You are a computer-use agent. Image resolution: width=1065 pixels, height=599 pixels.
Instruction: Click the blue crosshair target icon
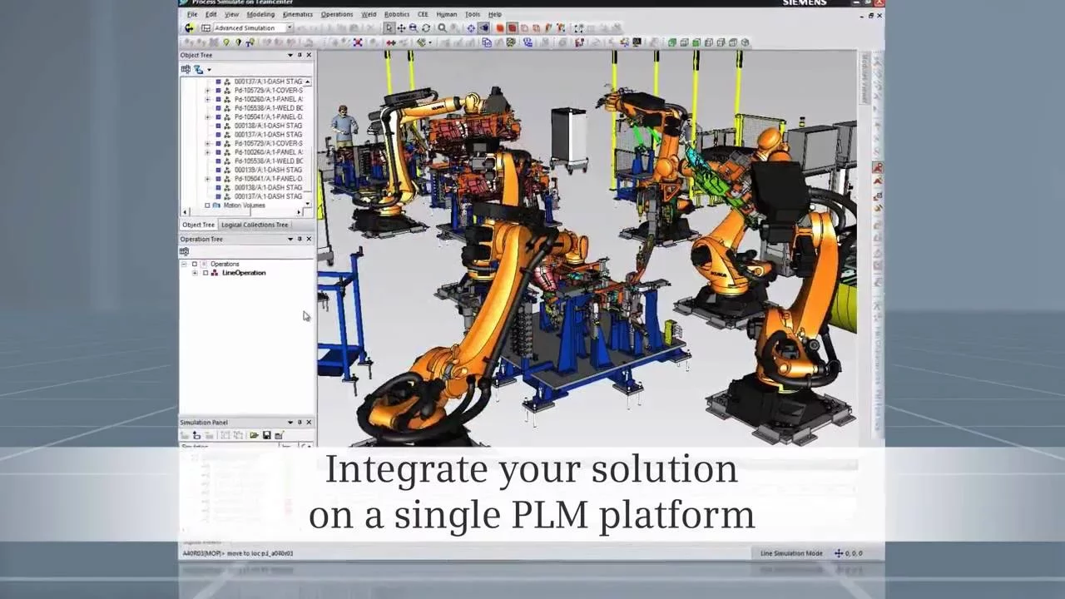click(471, 28)
